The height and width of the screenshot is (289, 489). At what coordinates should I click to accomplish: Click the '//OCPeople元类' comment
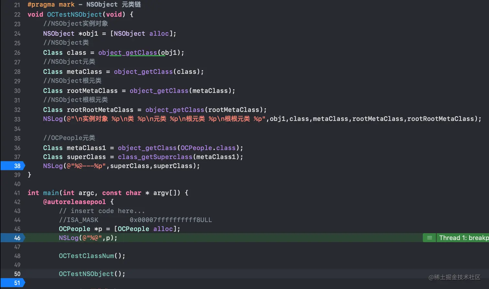click(x=69, y=138)
